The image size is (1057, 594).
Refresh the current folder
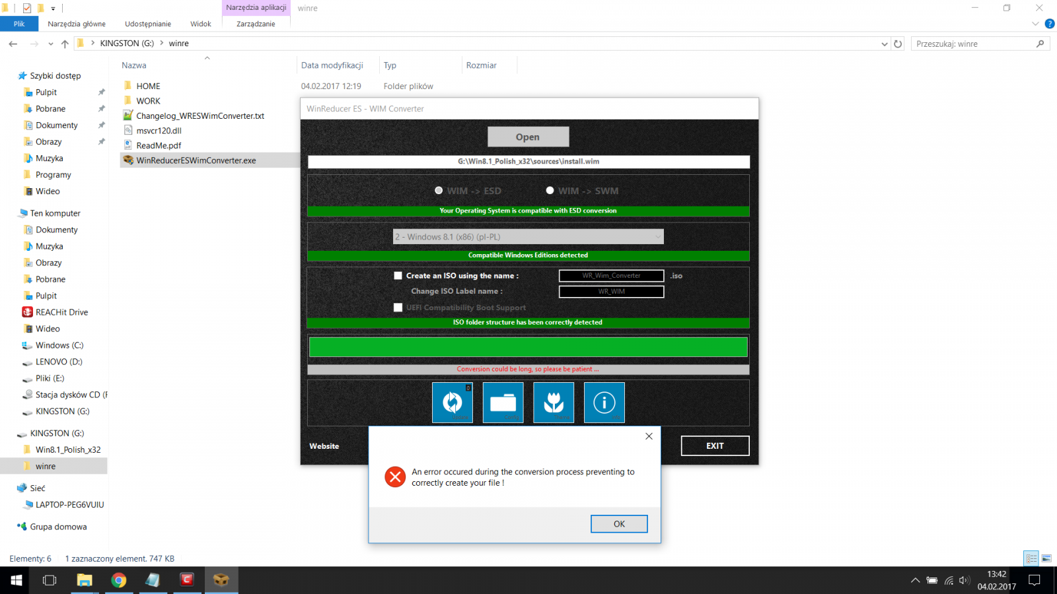coord(898,44)
